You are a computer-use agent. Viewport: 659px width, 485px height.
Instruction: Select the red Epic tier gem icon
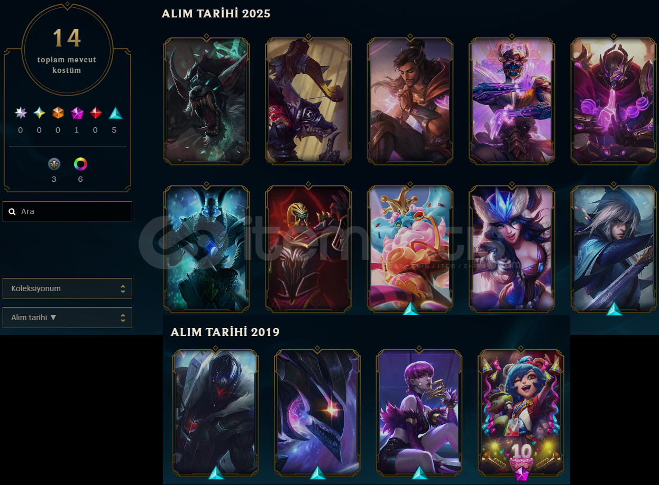pyautogui.click(x=95, y=113)
